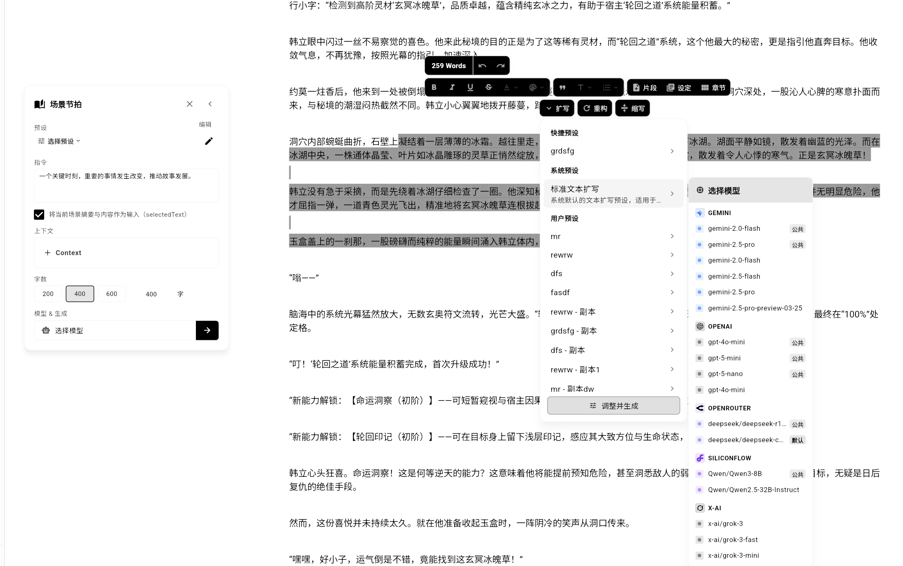The height and width of the screenshot is (566, 903).
Task: Click the undo arrow icon
Action: [x=482, y=66]
